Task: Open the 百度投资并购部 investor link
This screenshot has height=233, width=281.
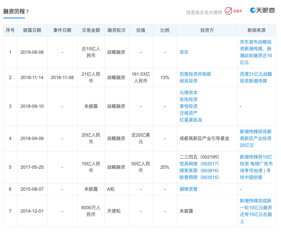Action: click(195, 74)
